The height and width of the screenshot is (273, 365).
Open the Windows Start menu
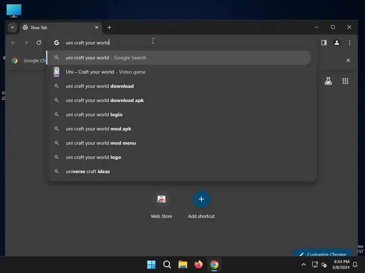[151, 264]
